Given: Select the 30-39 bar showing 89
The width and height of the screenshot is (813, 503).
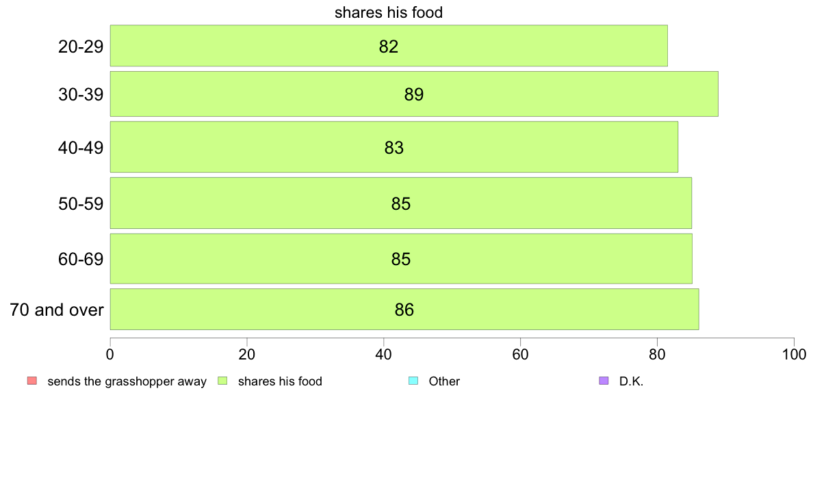Looking at the screenshot, I should coord(414,94).
